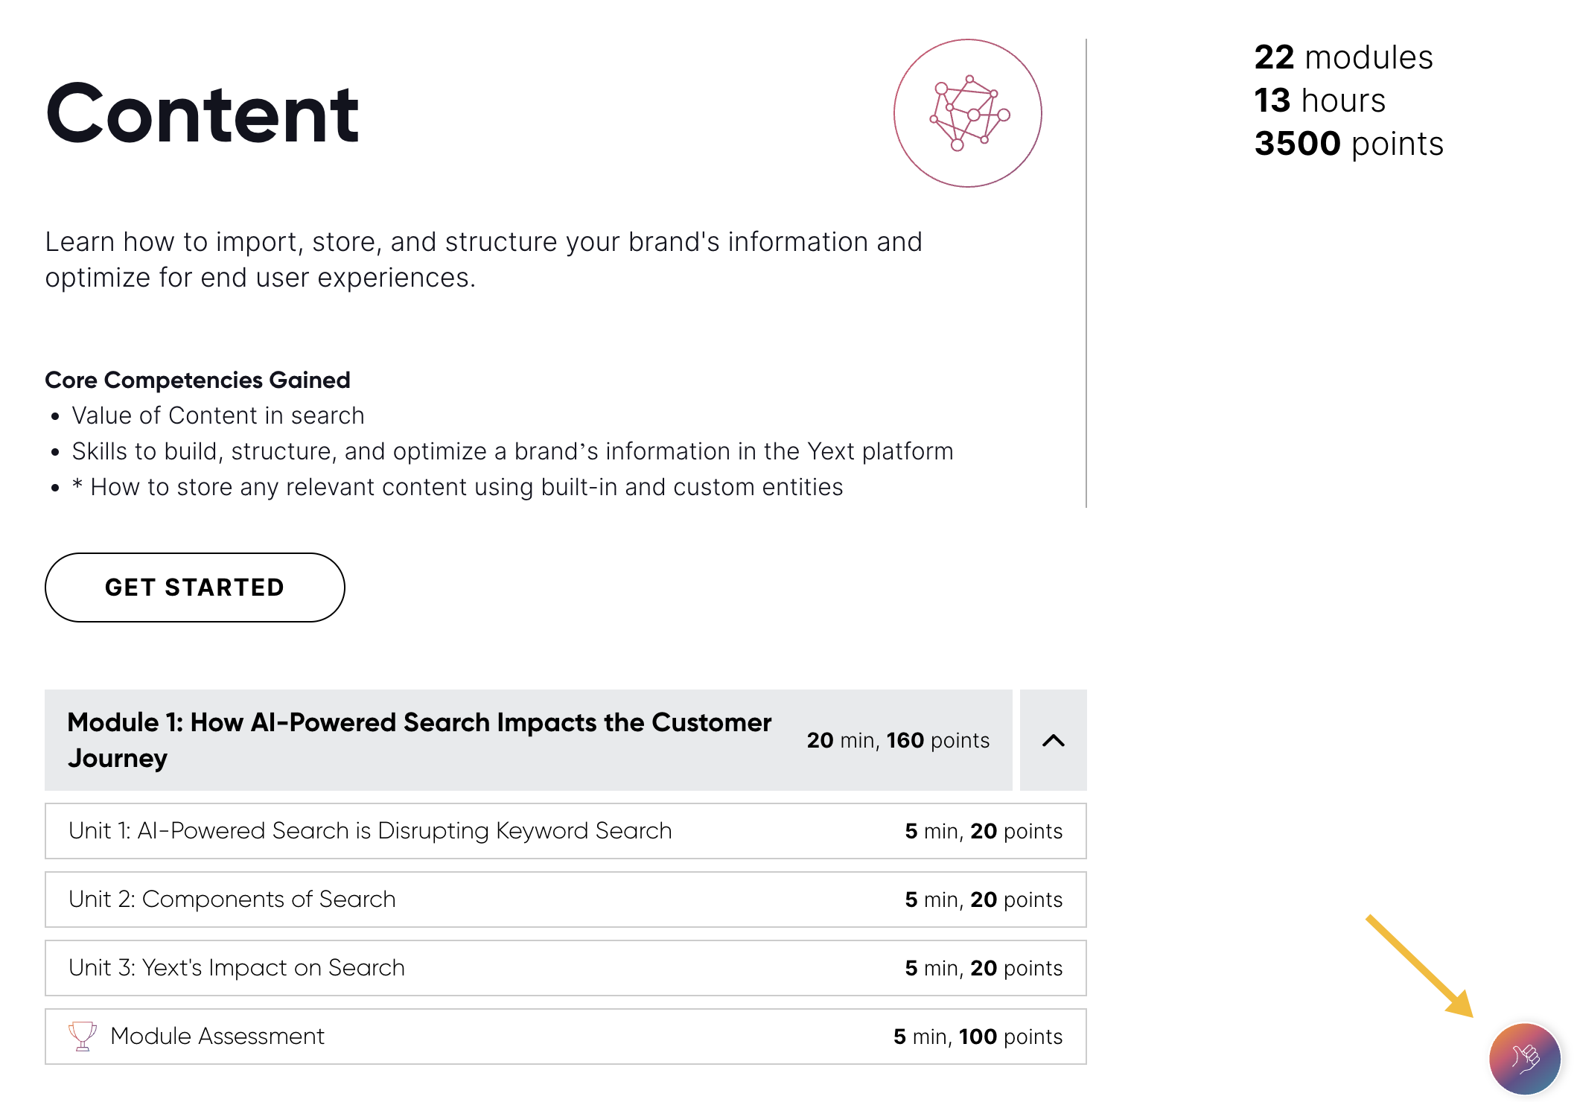Click the 13 hours stat

coord(1320,101)
